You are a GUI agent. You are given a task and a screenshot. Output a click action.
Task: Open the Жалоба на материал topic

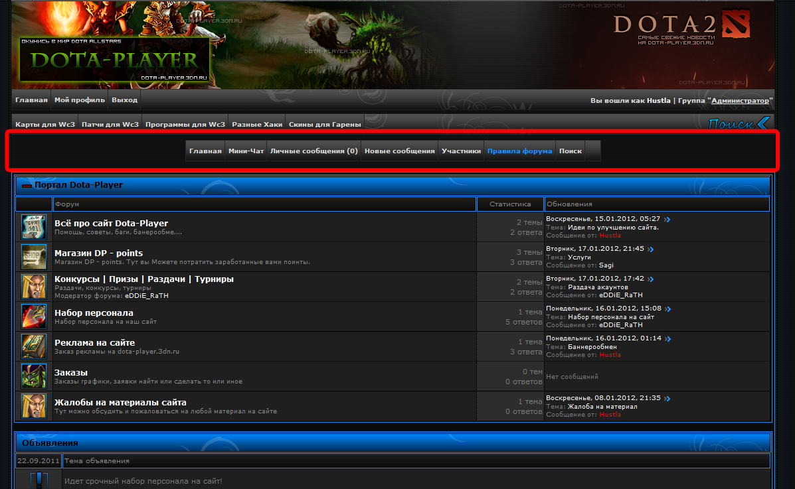coord(602,407)
